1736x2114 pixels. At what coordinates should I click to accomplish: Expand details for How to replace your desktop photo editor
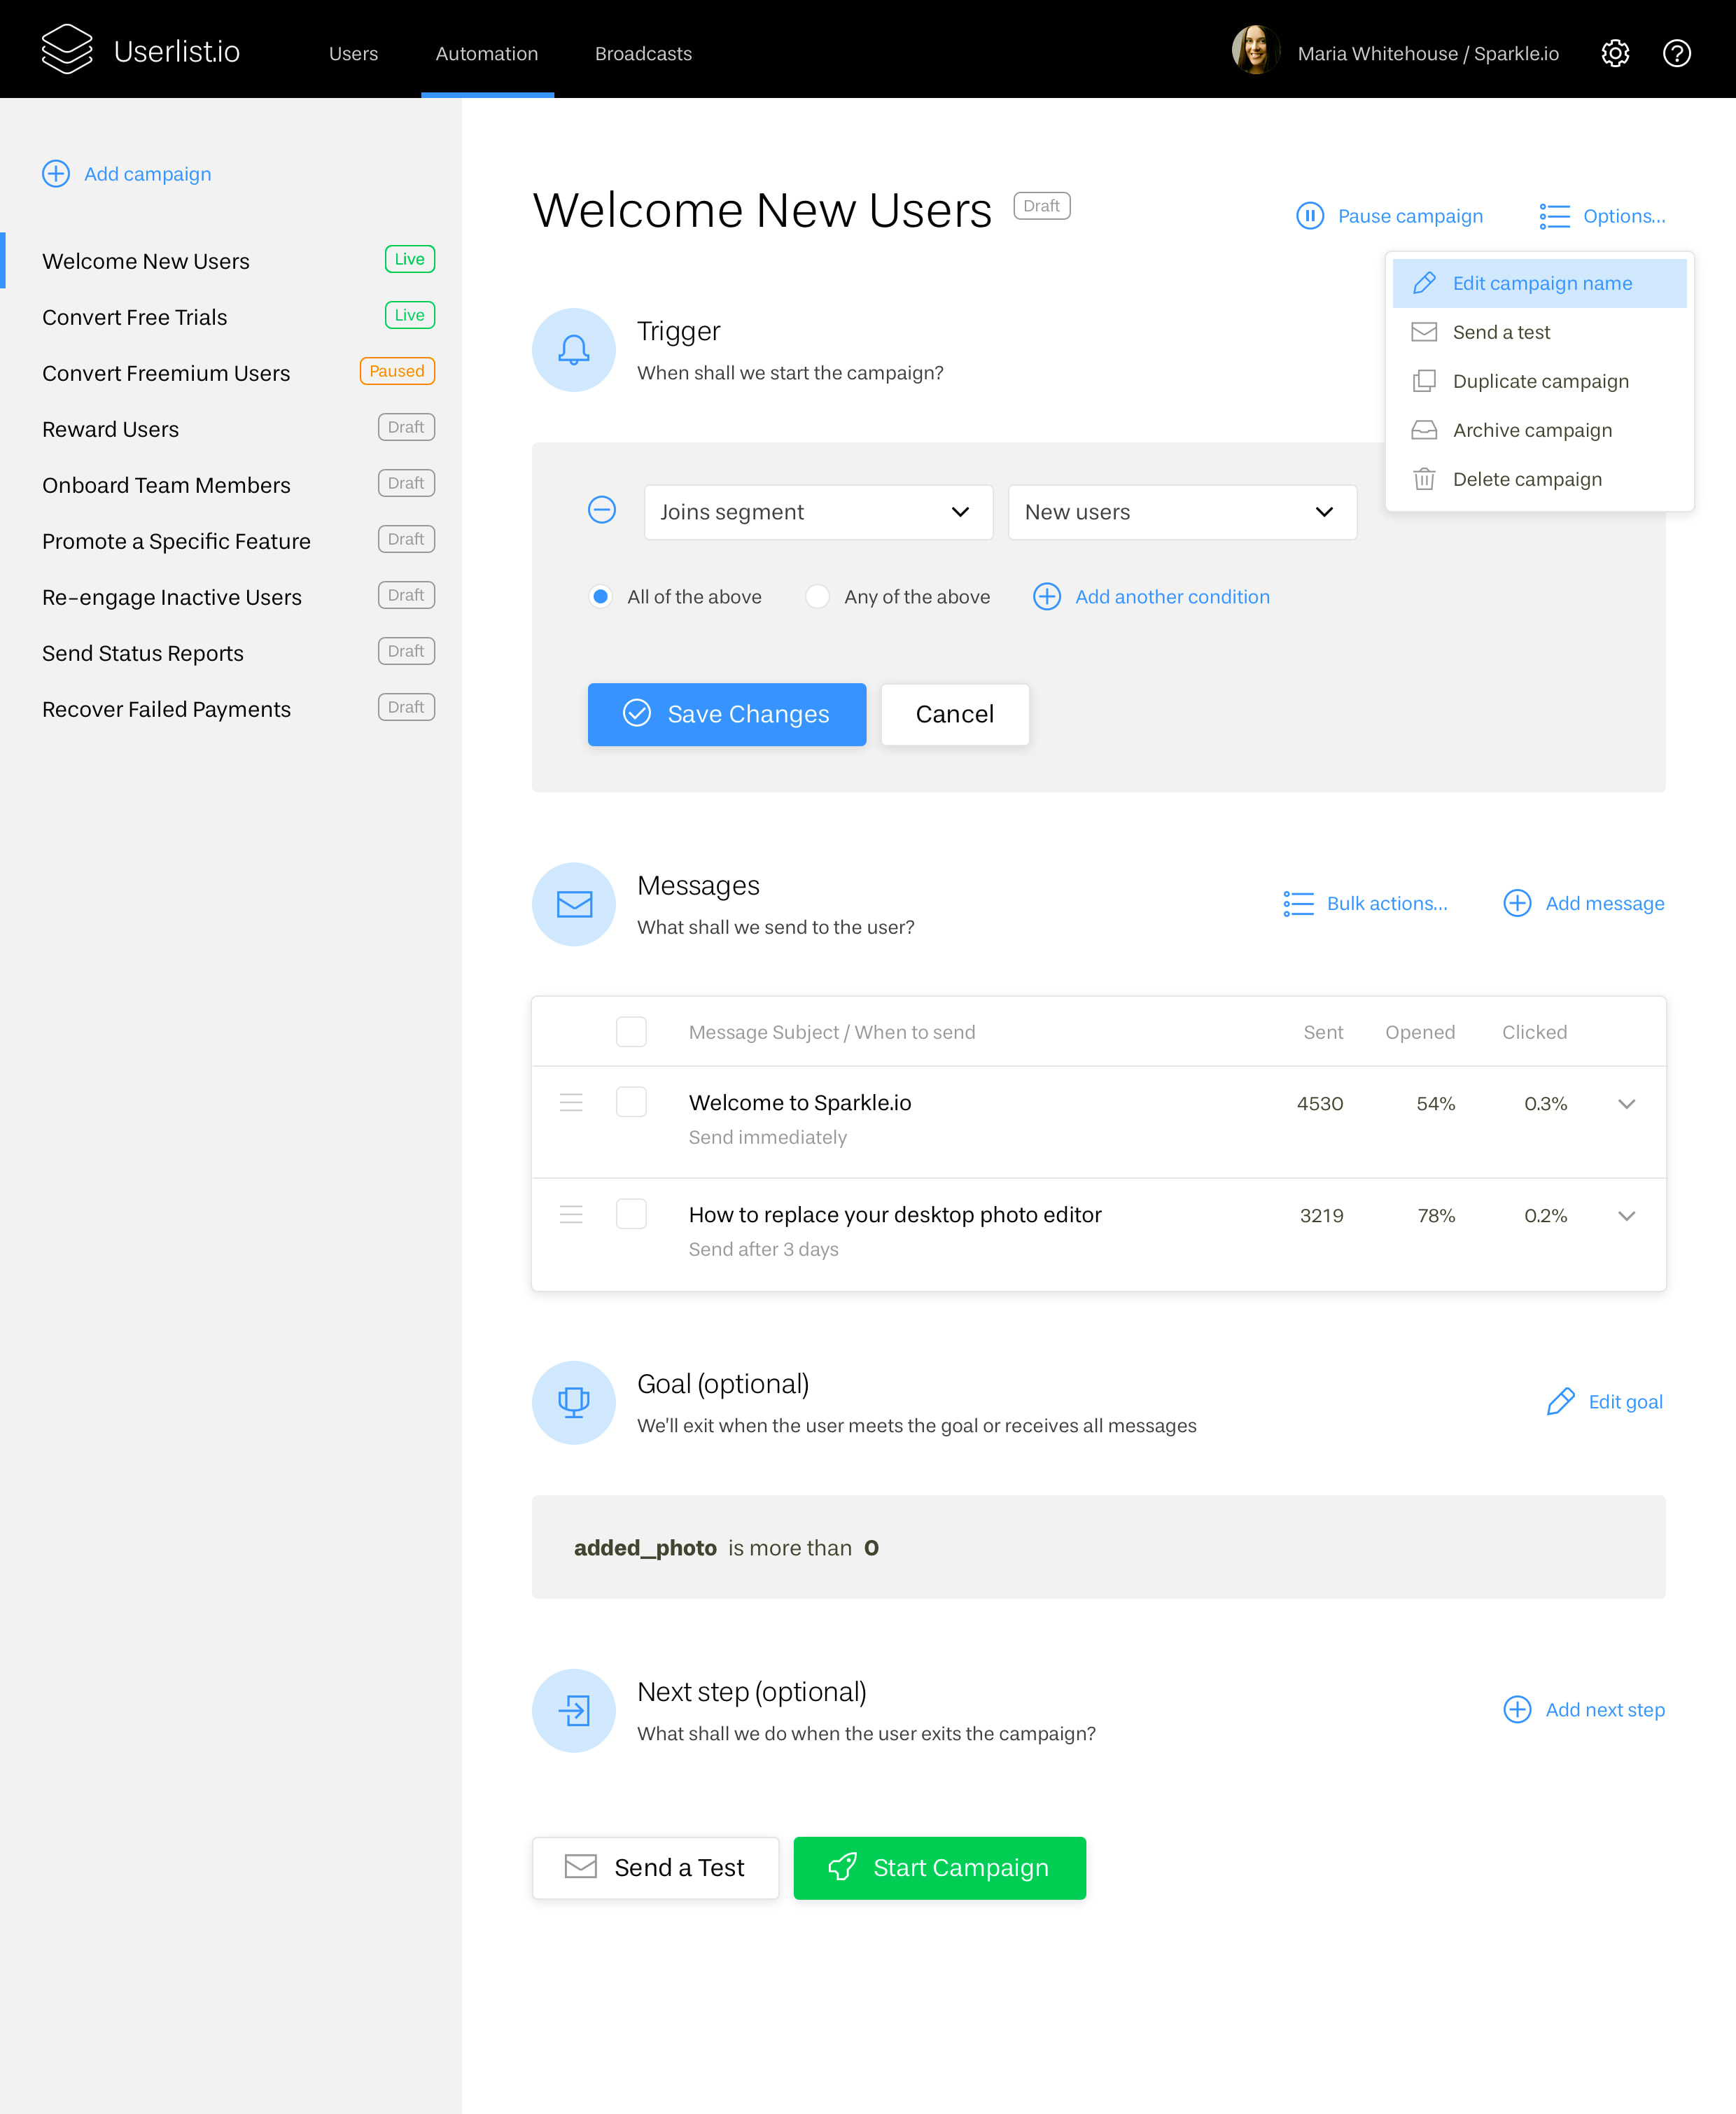[x=1627, y=1217]
